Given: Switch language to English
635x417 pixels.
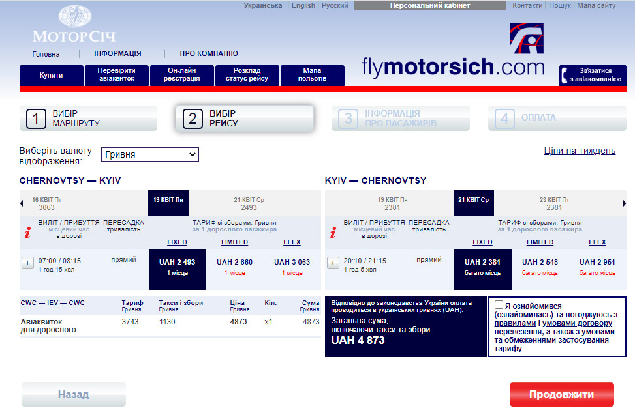Looking at the screenshot, I should click(x=303, y=5).
